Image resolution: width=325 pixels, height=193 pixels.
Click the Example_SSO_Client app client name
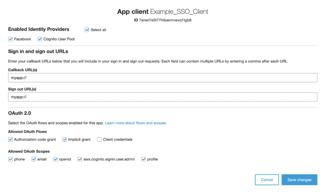(x=179, y=12)
